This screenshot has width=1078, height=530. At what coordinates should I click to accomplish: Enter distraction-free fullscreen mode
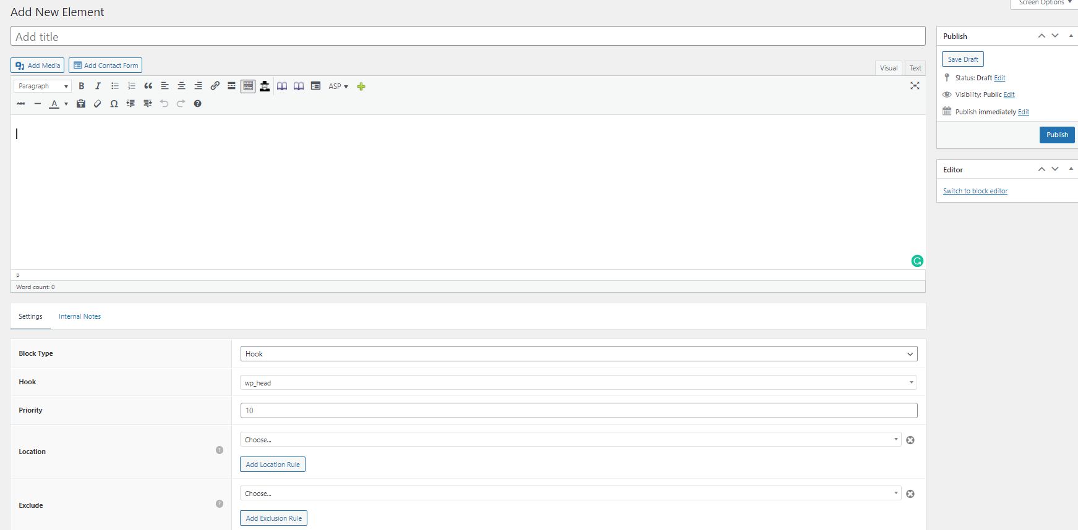(915, 86)
